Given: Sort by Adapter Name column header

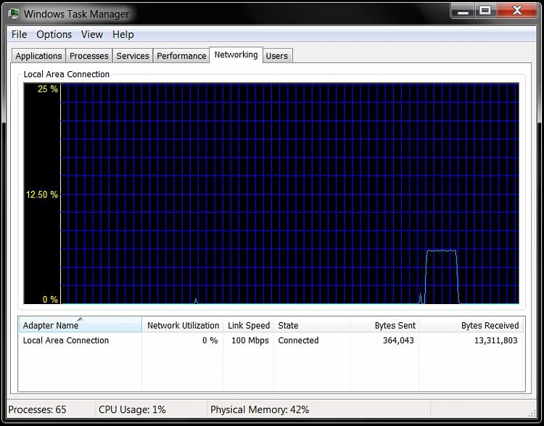Looking at the screenshot, I should [x=80, y=325].
